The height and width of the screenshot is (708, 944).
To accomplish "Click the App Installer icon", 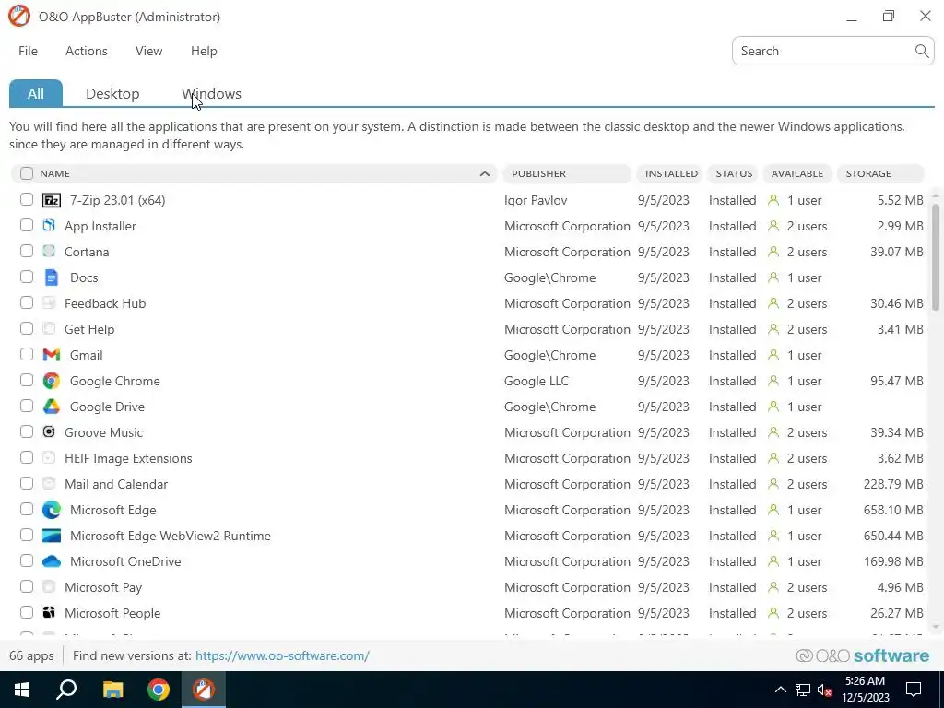I will click(x=49, y=226).
